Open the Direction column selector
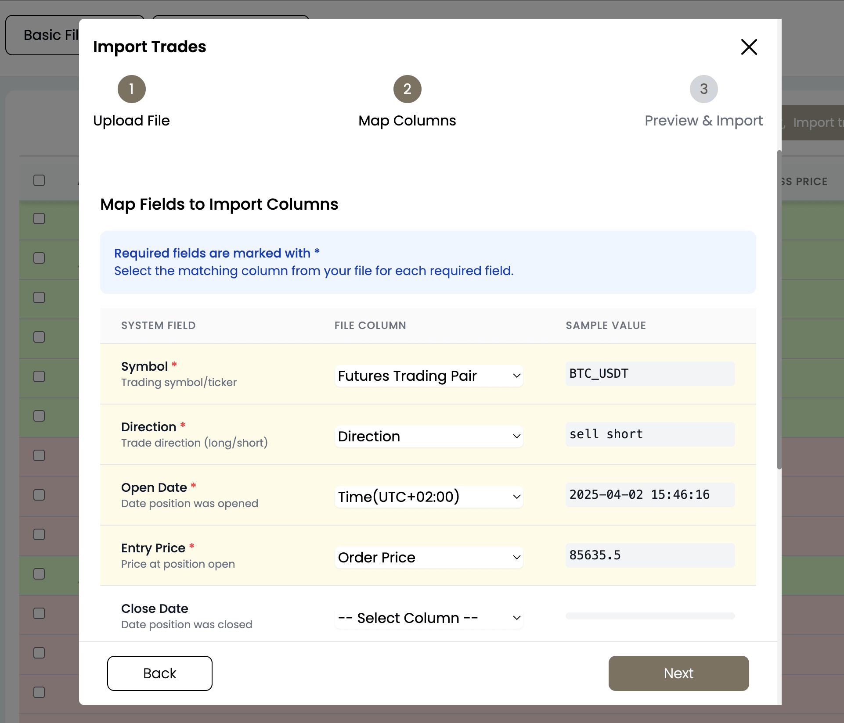 (429, 436)
